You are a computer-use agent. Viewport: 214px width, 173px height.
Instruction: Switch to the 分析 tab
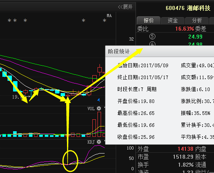tap(197, 21)
